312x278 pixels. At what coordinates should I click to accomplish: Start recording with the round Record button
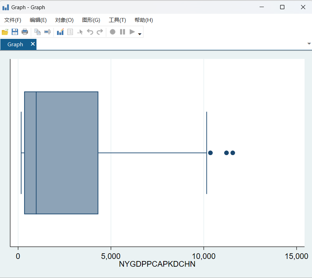tap(113, 32)
